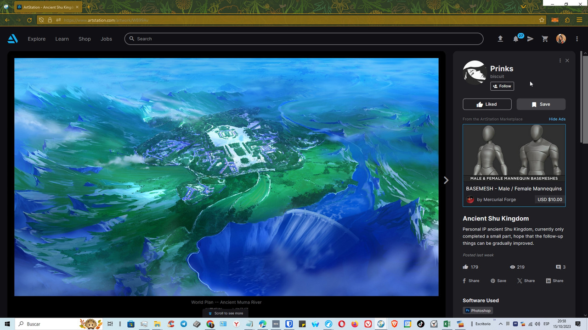Click the browser address bar URL
Image resolution: width=588 pixels, height=330 pixels.
coord(106,20)
